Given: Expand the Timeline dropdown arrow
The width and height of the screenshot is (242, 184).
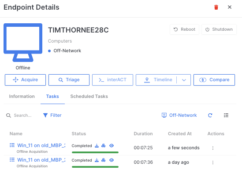Looking at the screenshot, I should 184,80.
